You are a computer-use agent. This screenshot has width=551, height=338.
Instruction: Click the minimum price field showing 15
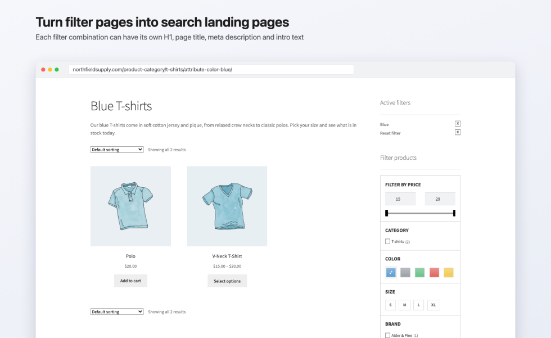click(400, 199)
